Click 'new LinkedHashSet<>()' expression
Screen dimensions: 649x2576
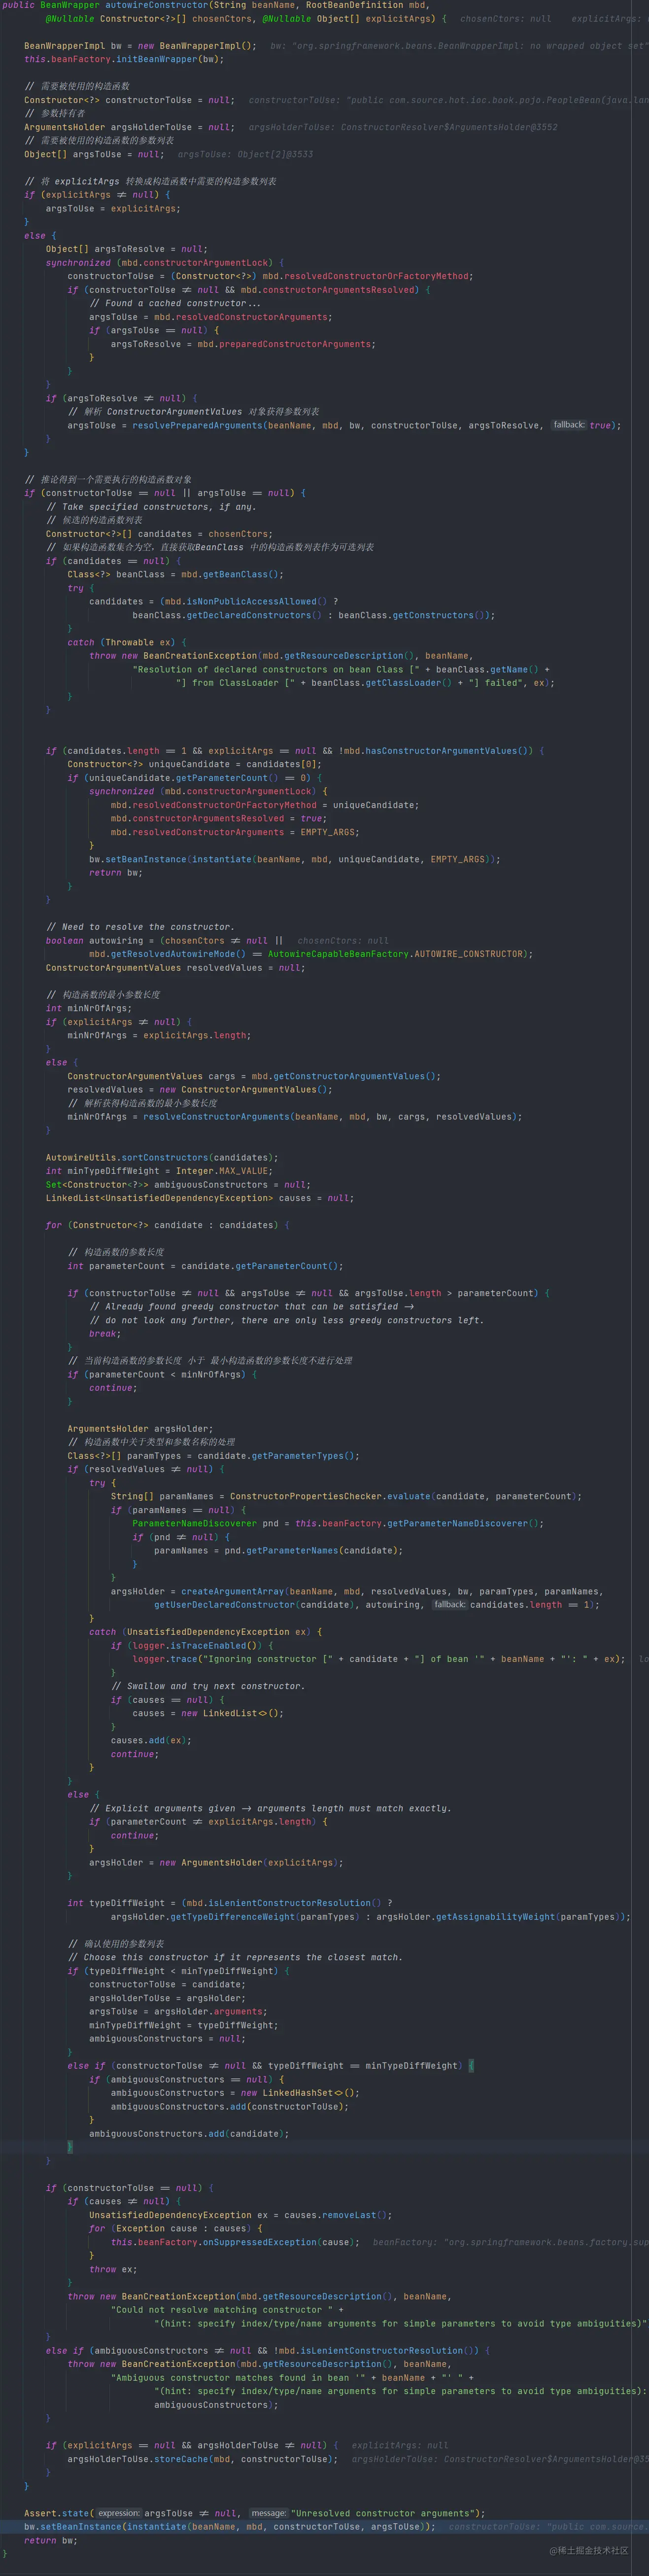(299, 2092)
